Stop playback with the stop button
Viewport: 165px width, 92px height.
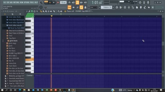tap(54, 3)
